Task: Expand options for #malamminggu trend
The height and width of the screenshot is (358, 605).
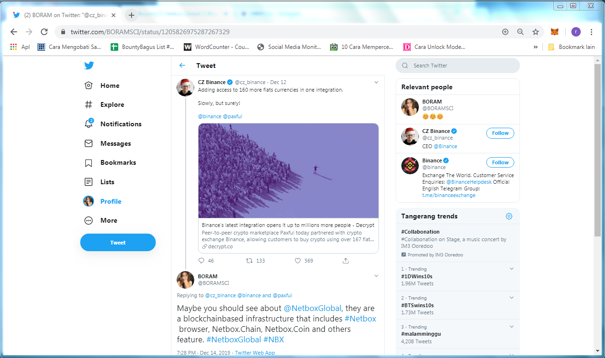Action: coord(511,327)
